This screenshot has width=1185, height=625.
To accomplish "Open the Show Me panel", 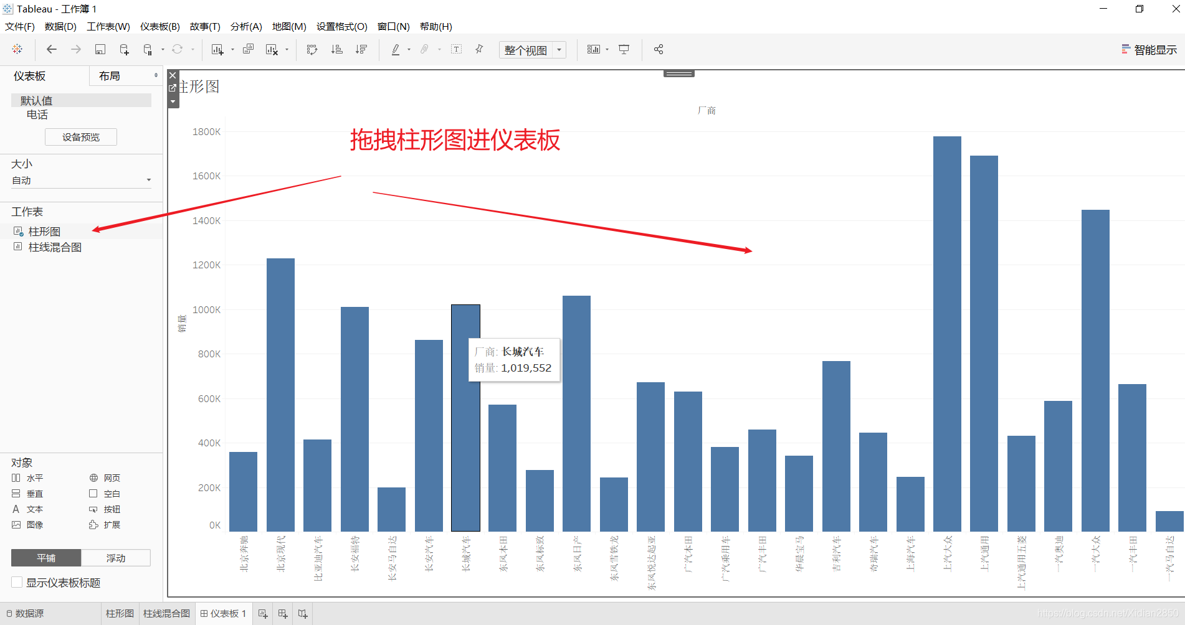I will (1149, 50).
